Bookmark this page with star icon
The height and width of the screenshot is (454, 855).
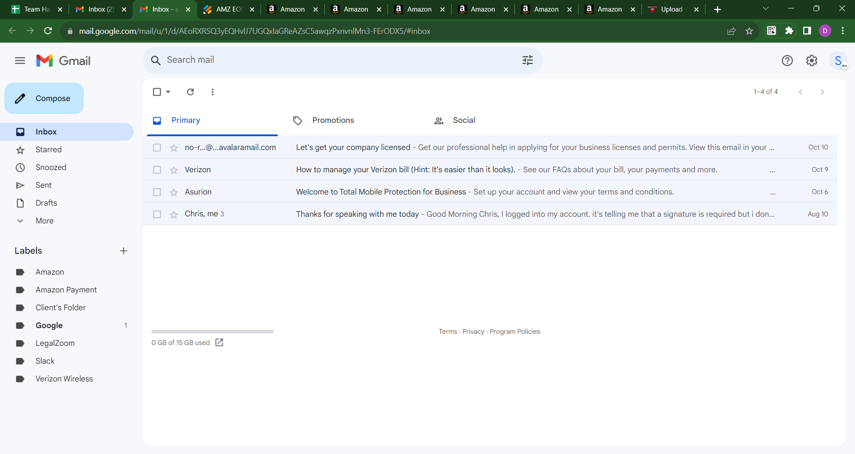tap(749, 31)
